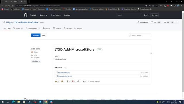Screen dimensions: 184x104
Task: Expand the Solutions menu
Action: 44,15
